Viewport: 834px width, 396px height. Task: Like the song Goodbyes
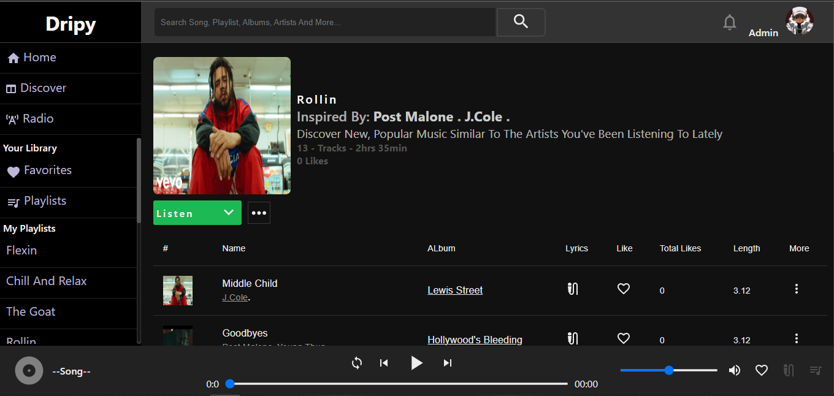624,338
